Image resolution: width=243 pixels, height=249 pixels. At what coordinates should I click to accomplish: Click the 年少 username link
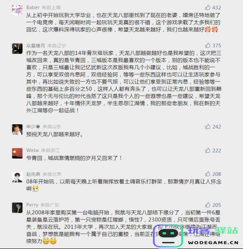pyautogui.click(x=33, y=126)
